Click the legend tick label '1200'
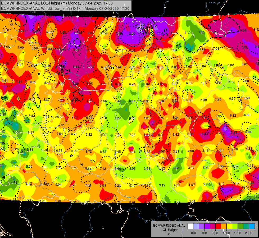259x238 pixels. coord(226,233)
